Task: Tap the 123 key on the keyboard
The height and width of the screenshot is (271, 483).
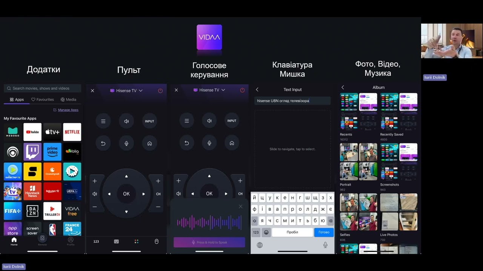Action: pos(256,232)
